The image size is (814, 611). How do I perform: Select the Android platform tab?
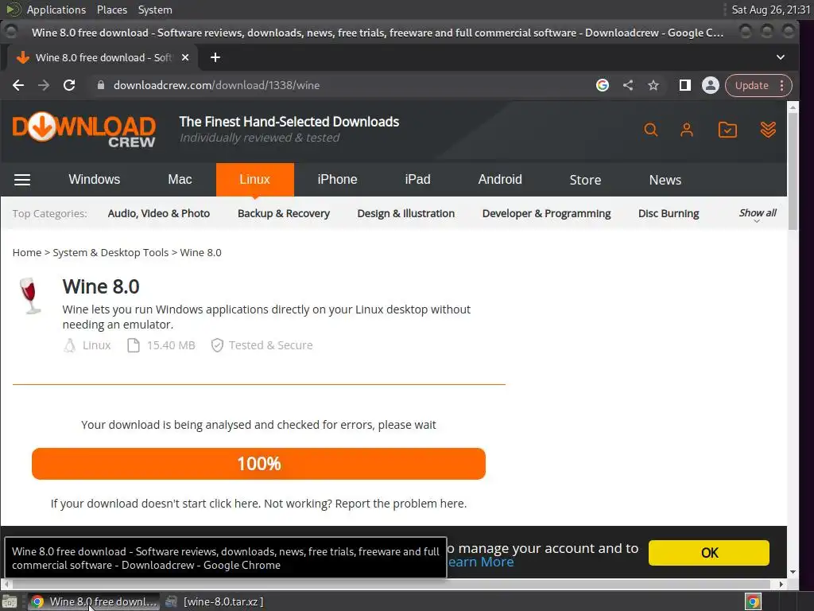(x=500, y=179)
